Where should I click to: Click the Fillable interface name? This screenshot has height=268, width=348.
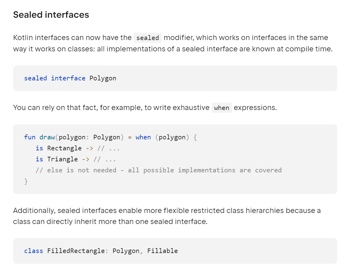click(163, 251)
